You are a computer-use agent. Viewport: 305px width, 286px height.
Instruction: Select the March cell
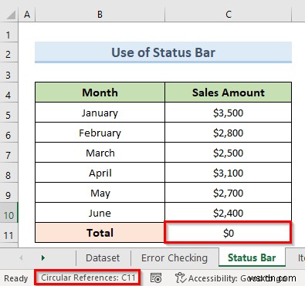pyautogui.click(x=100, y=153)
